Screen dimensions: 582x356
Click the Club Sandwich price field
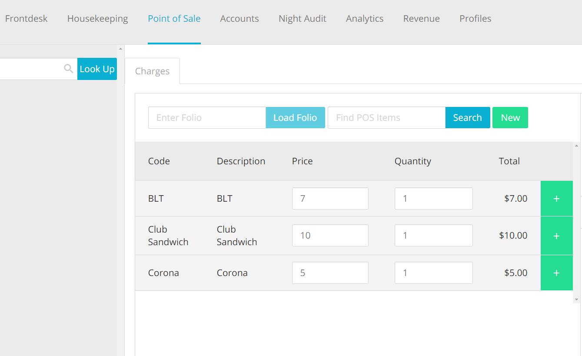330,236
